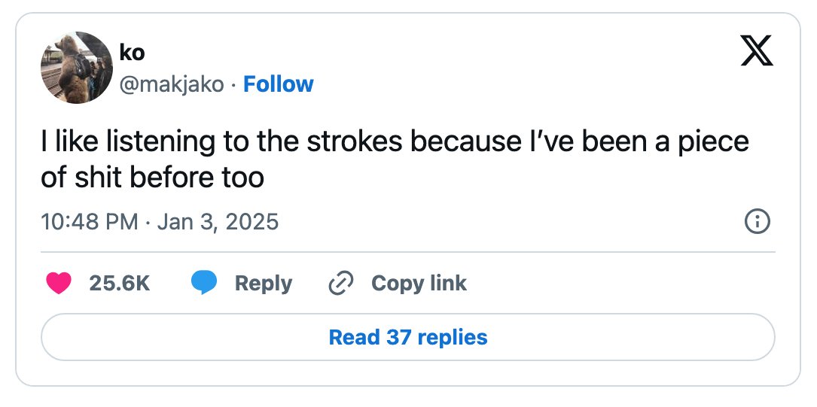Image resolution: width=817 pixels, height=407 pixels.
Task: Click the X logo in the corner
Action: click(757, 51)
